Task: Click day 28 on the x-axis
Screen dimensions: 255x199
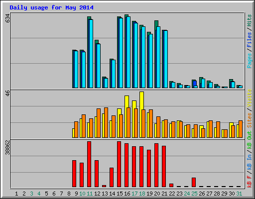Action: pyautogui.click(x=217, y=194)
